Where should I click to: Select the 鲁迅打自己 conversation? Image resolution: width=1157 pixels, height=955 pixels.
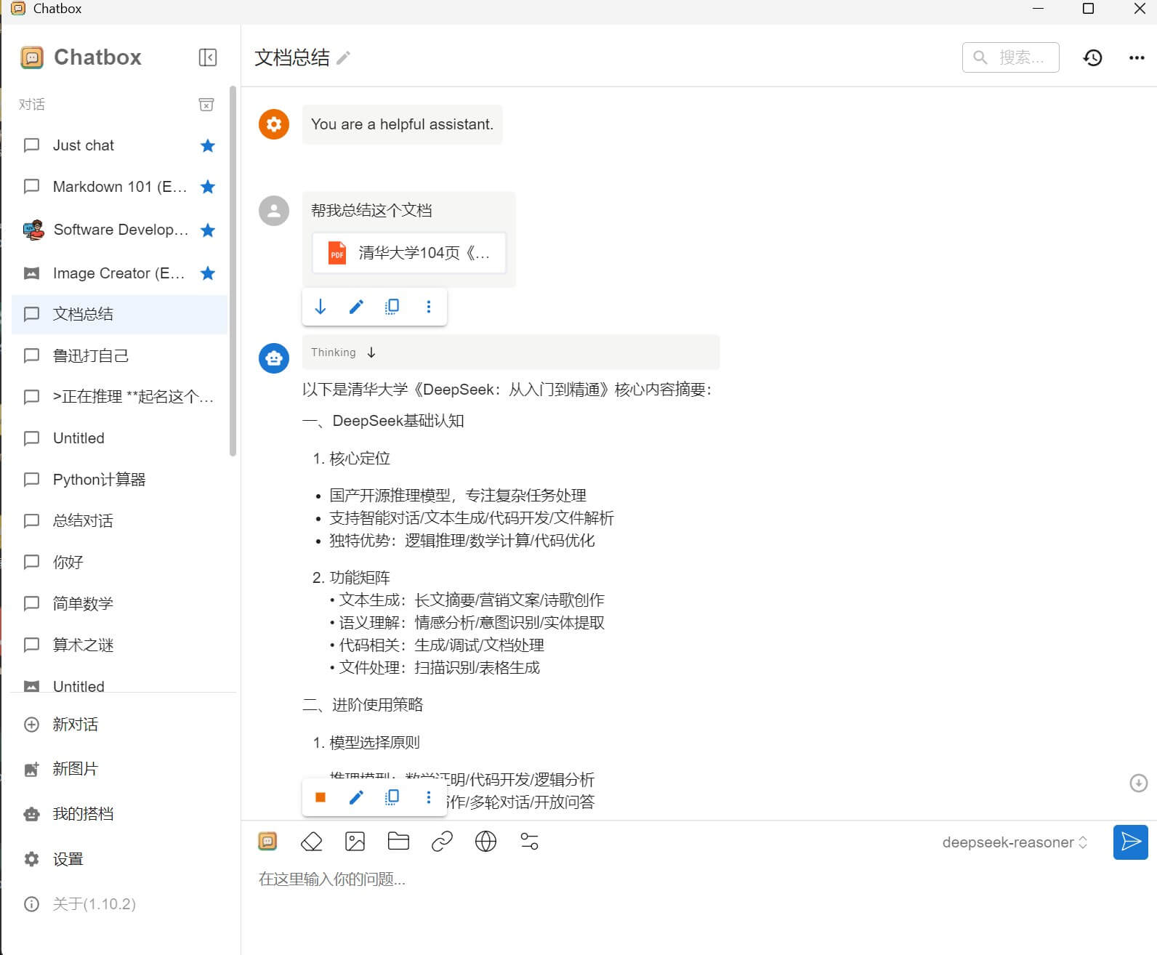(91, 355)
